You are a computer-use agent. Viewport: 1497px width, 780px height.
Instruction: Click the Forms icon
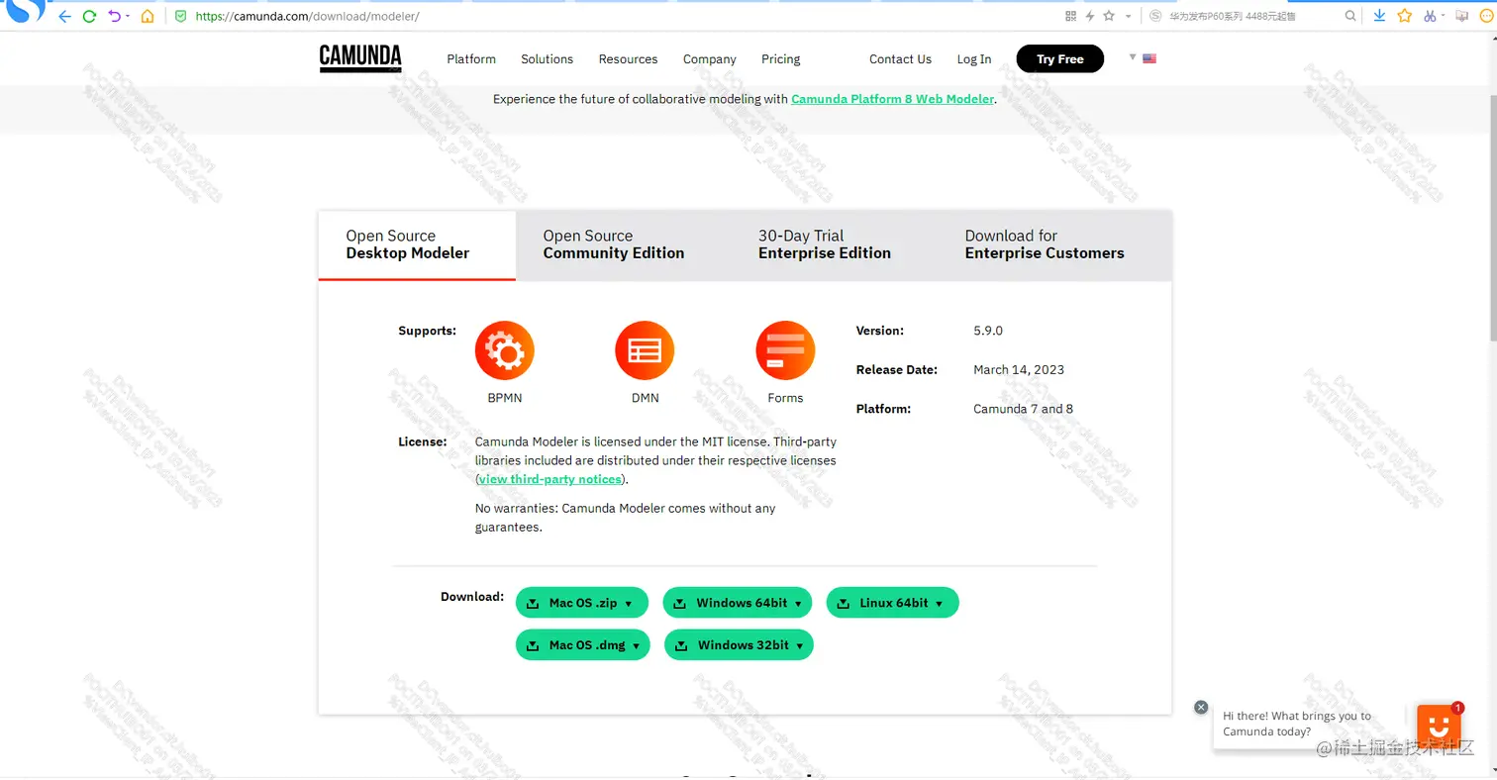tap(785, 350)
